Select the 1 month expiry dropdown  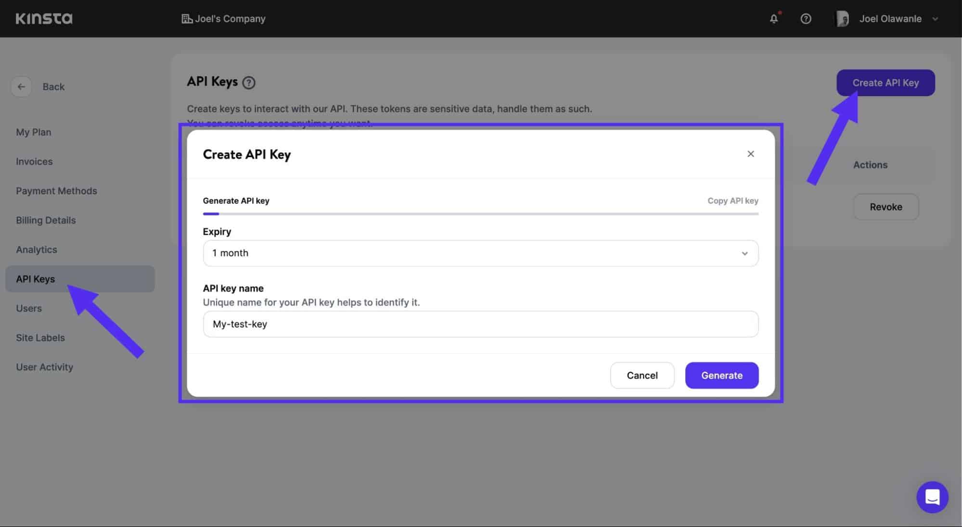(481, 252)
